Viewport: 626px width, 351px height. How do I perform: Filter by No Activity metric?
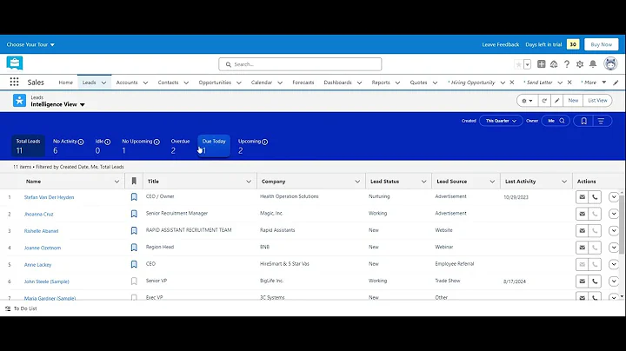click(x=68, y=146)
